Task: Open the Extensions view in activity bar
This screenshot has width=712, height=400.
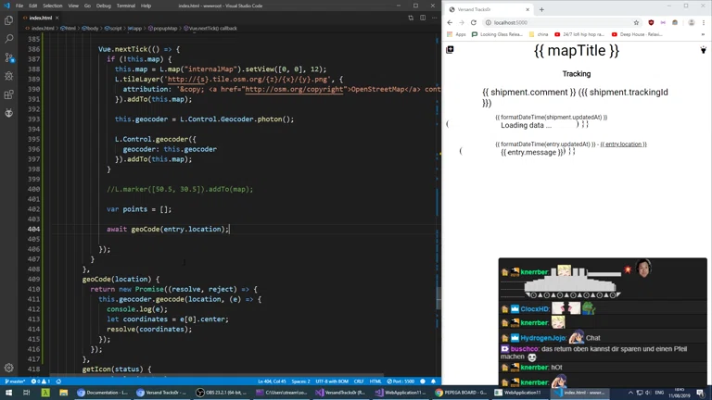Action: 9,94
